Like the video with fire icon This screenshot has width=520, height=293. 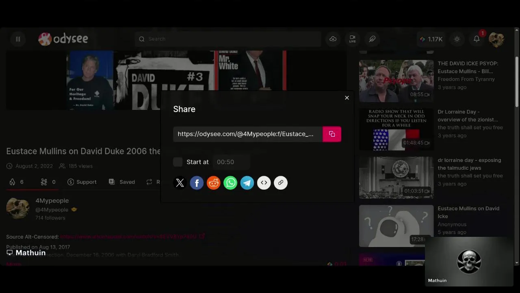(x=17, y=182)
